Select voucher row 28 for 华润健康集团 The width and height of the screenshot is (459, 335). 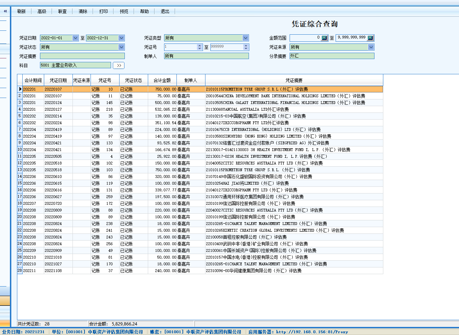pos(253,271)
